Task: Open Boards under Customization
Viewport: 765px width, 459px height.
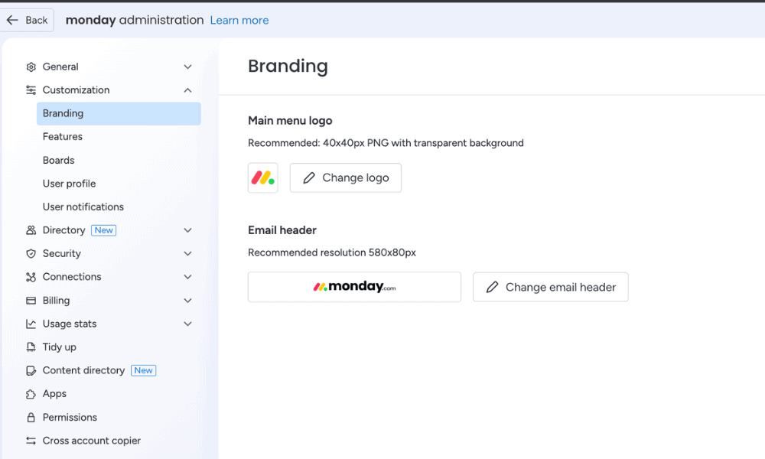Action: pyautogui.click(x=59, y=161)
